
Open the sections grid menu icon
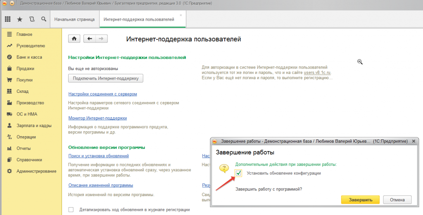[7, 19]
